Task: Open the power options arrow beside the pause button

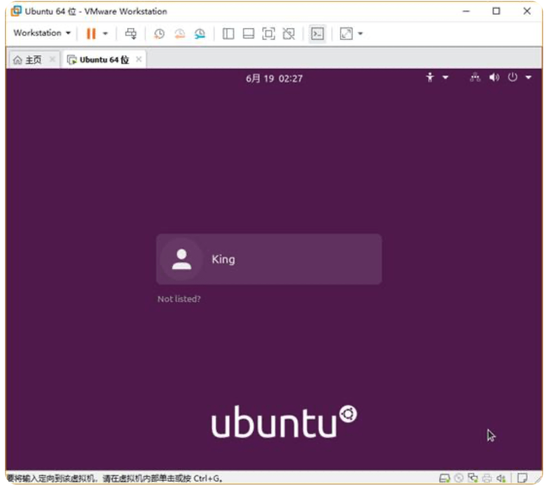Action: 105,34
